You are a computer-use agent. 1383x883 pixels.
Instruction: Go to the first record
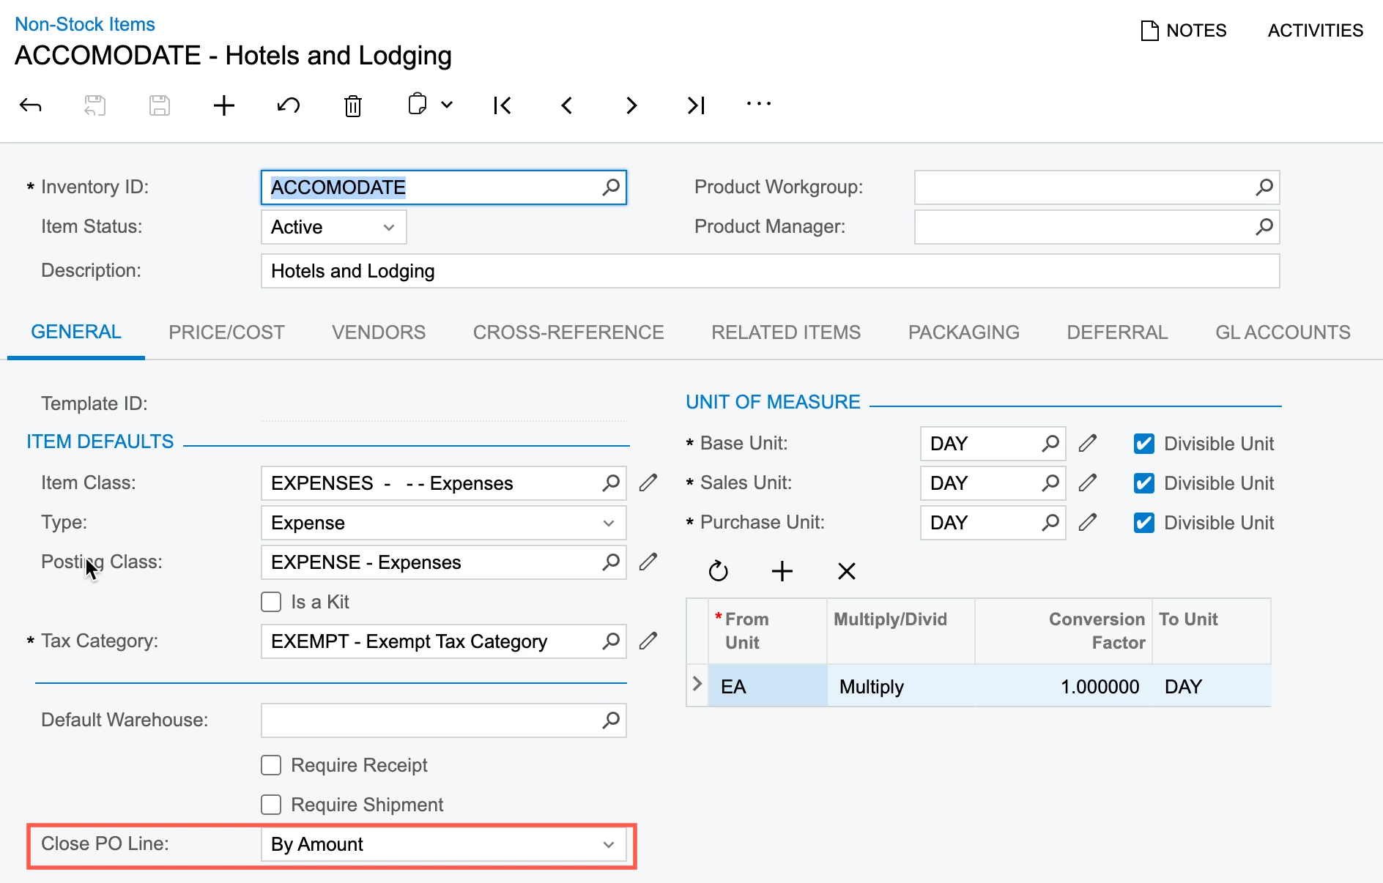[x=503, y=106]
